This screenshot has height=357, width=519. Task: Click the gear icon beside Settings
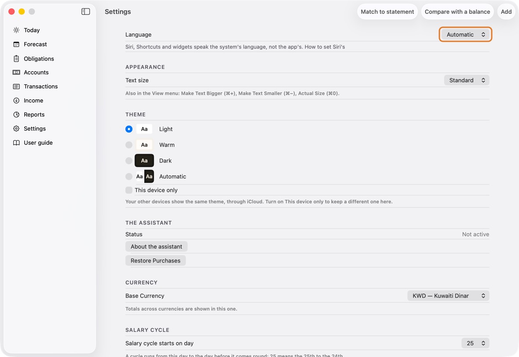(16, 129)
